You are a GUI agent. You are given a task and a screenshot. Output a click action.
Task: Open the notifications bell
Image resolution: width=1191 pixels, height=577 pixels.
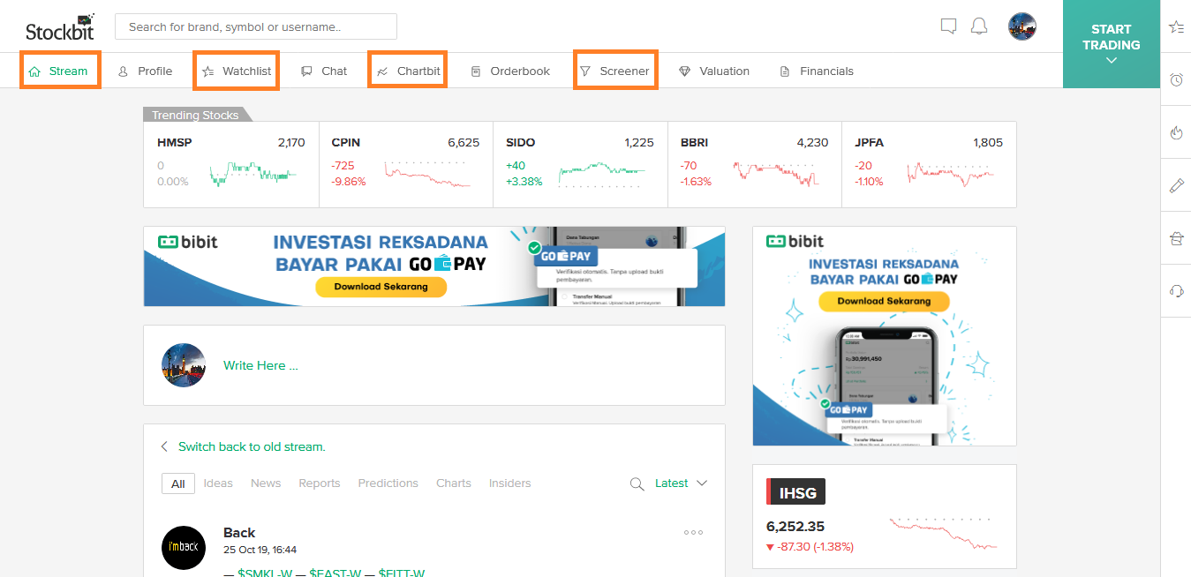point(979,26)
